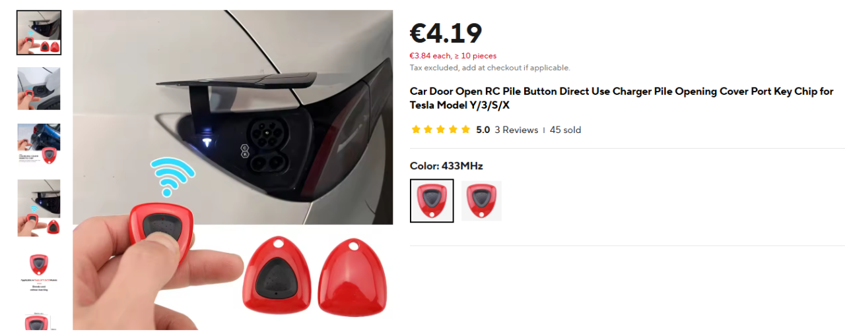845x332 pixels.
Task: Show the partially visible sixth thumbnail at bottom
Action: pos(39,321)
